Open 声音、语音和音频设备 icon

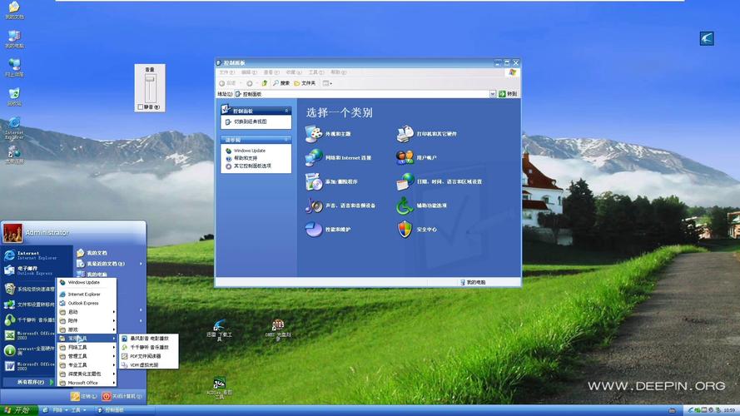(x=313, y=205)
